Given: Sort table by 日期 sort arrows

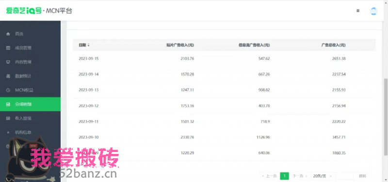Looking at the screenshot, I should [89, 45].
